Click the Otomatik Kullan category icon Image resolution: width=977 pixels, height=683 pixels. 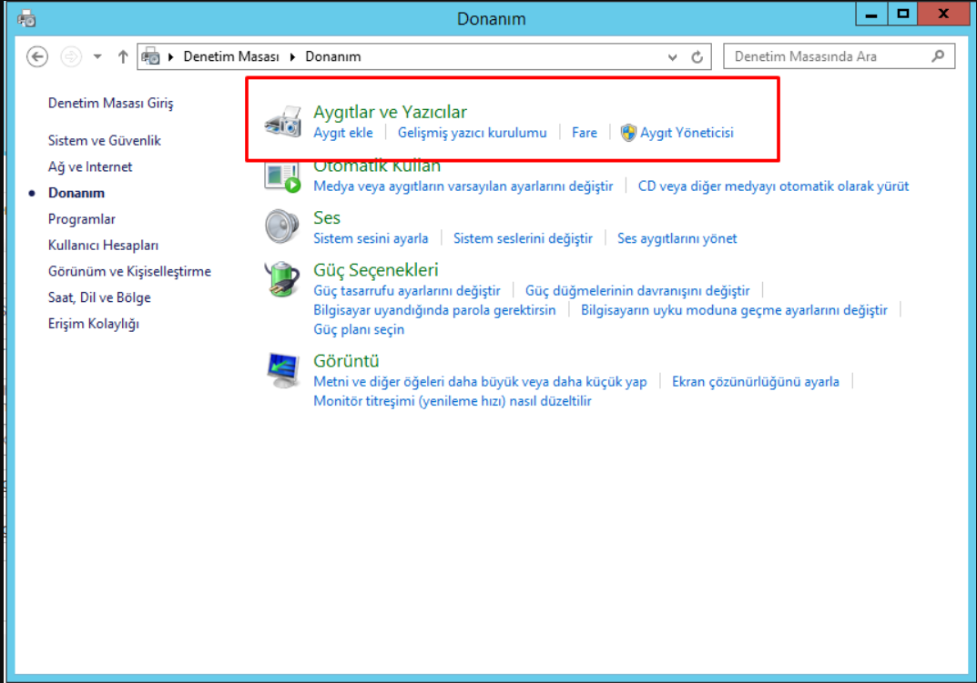283,177
